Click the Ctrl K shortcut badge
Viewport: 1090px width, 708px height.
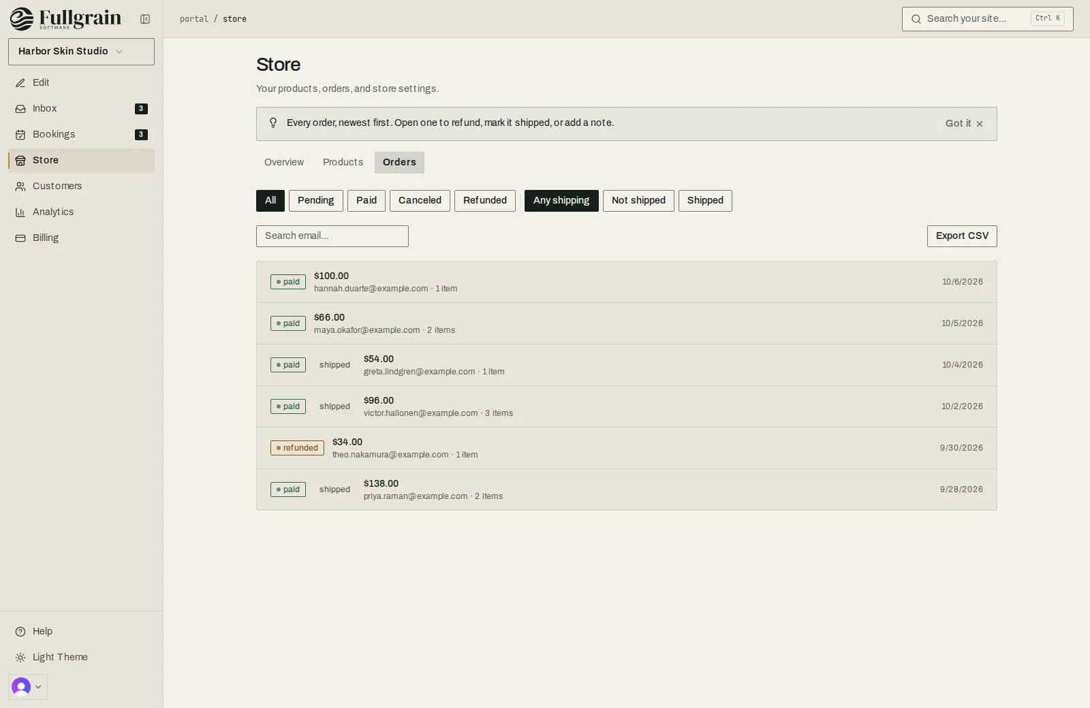point(1048,19)
